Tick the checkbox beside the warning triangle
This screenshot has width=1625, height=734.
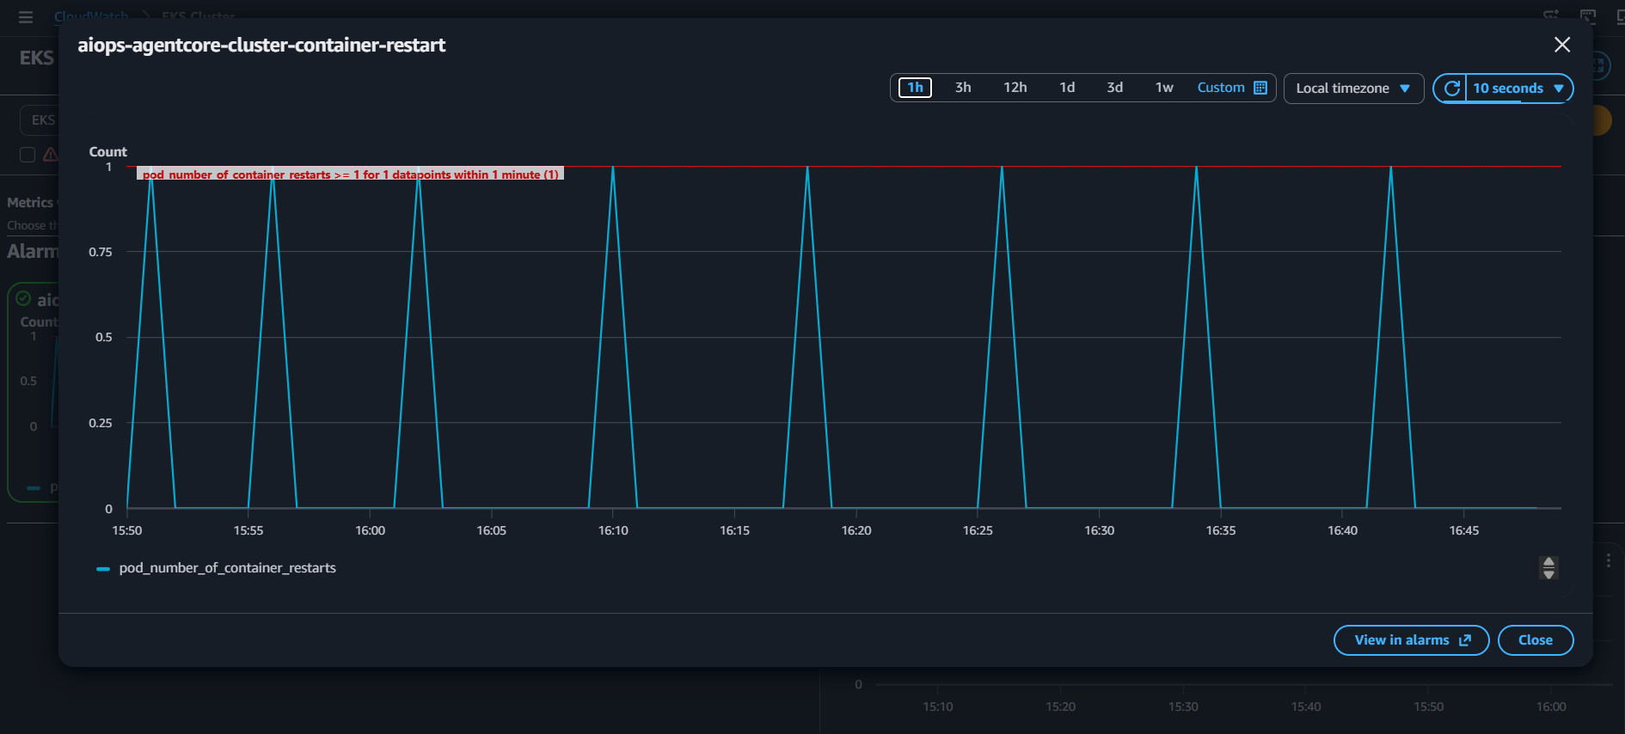(x=28, y=155)
